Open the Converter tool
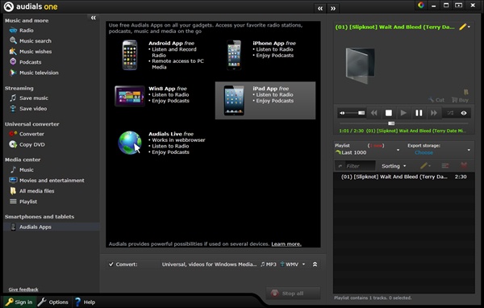Image resolution: width=484 pixels, height=308 pixels. point(27,134)
